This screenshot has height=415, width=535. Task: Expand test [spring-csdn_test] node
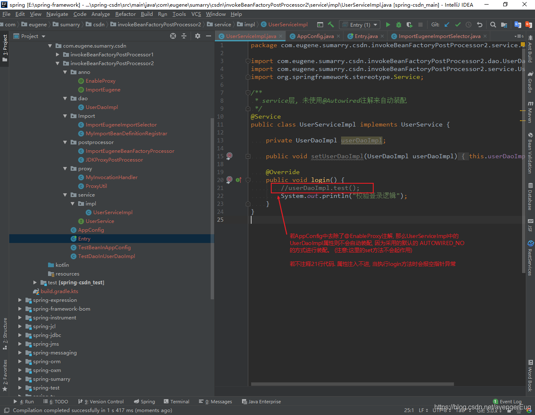coord(35,283)
